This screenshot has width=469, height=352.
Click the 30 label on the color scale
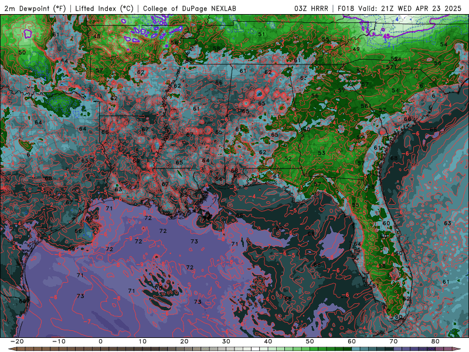tap(226, 341)
